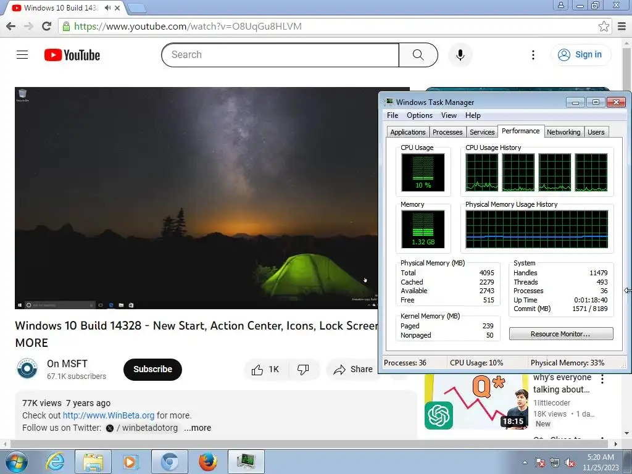632x474 pixels.
Task: Switch to Users tab
Action: (x=596, y=132)
